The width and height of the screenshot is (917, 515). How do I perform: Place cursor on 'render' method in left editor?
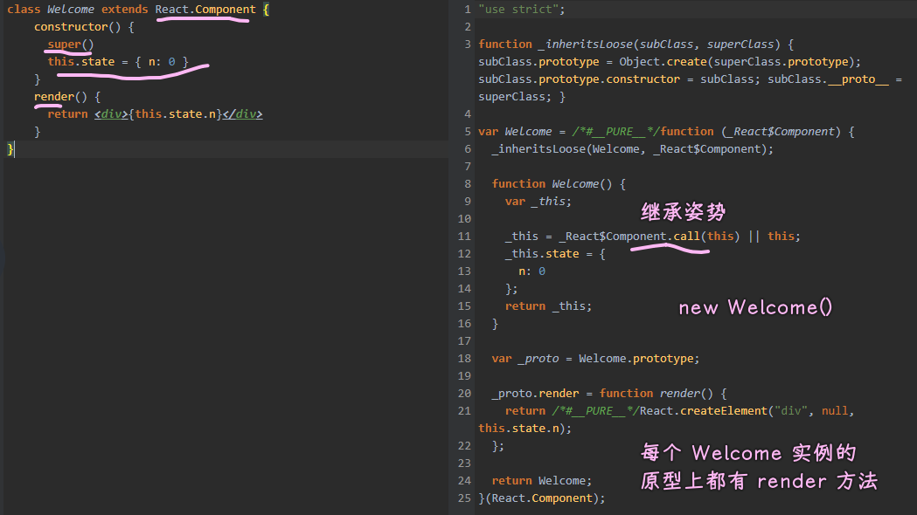click(54, 97)
